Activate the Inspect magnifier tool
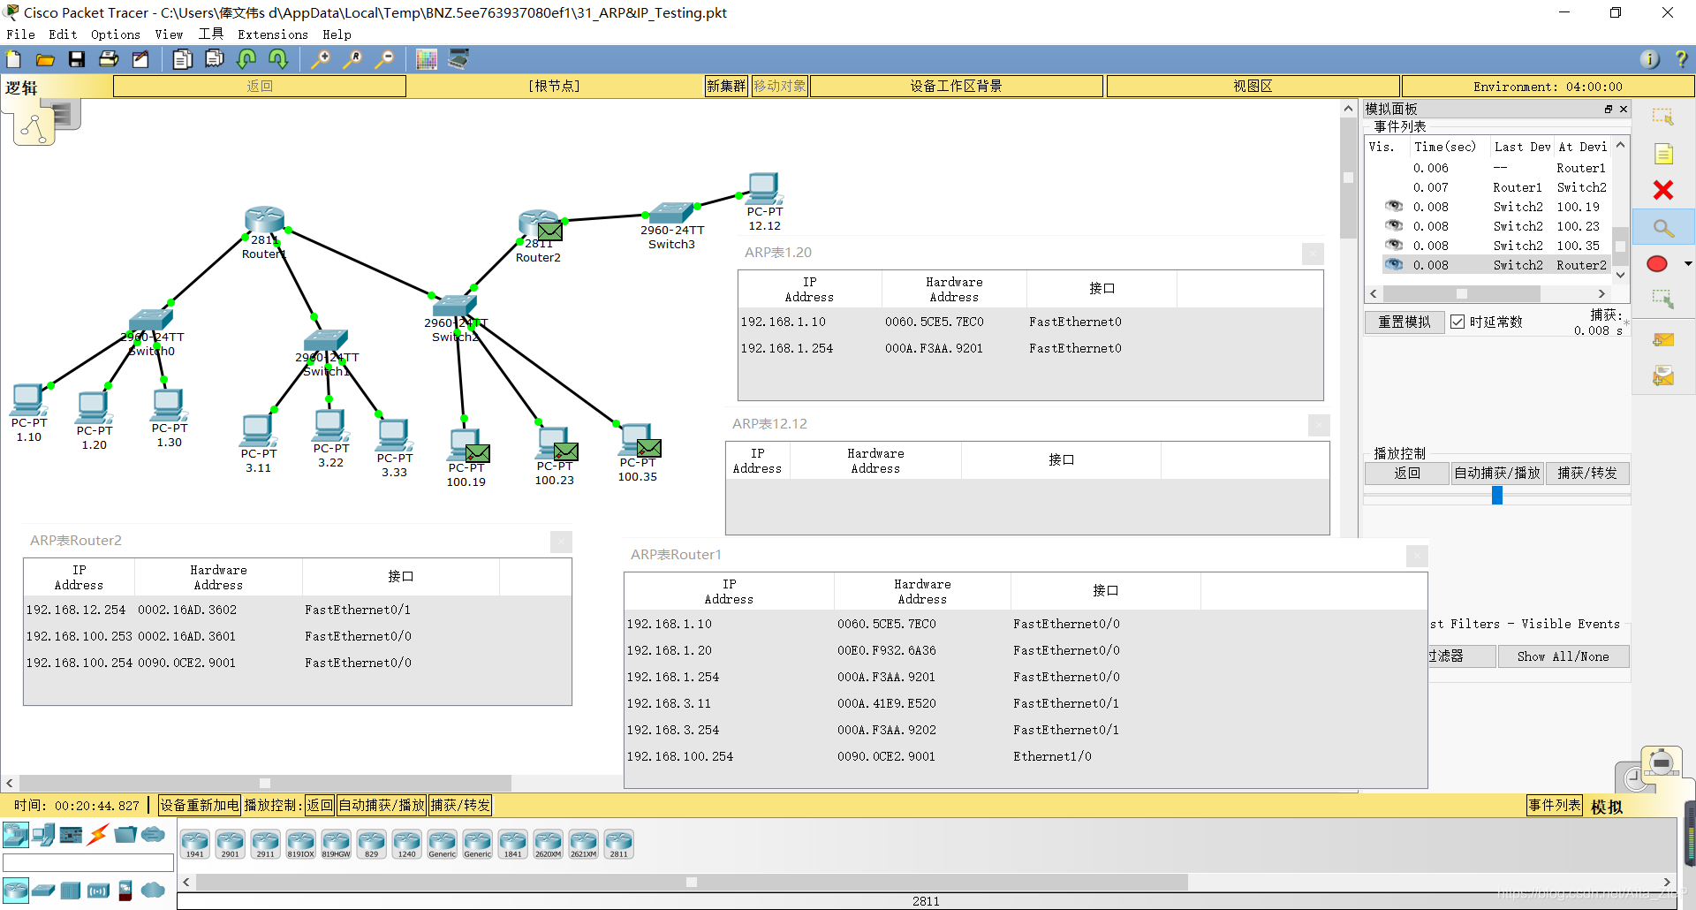 [x=1663, y=228]
